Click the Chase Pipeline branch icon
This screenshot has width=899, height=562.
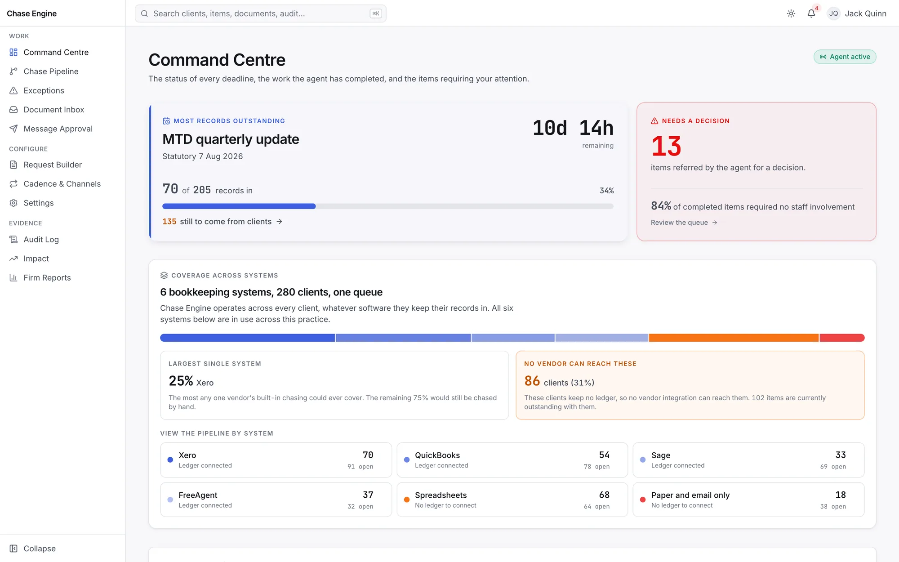(13, 71)
